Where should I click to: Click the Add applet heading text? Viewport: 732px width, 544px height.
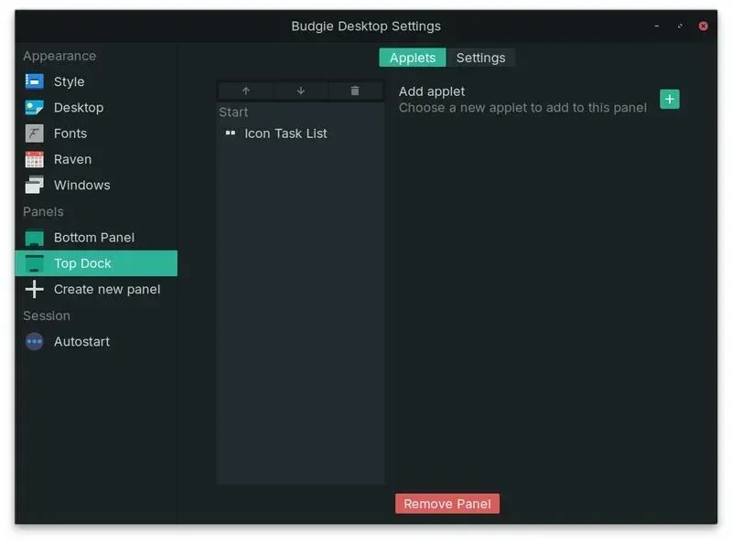pyautogui.click(x=431, y=91)
